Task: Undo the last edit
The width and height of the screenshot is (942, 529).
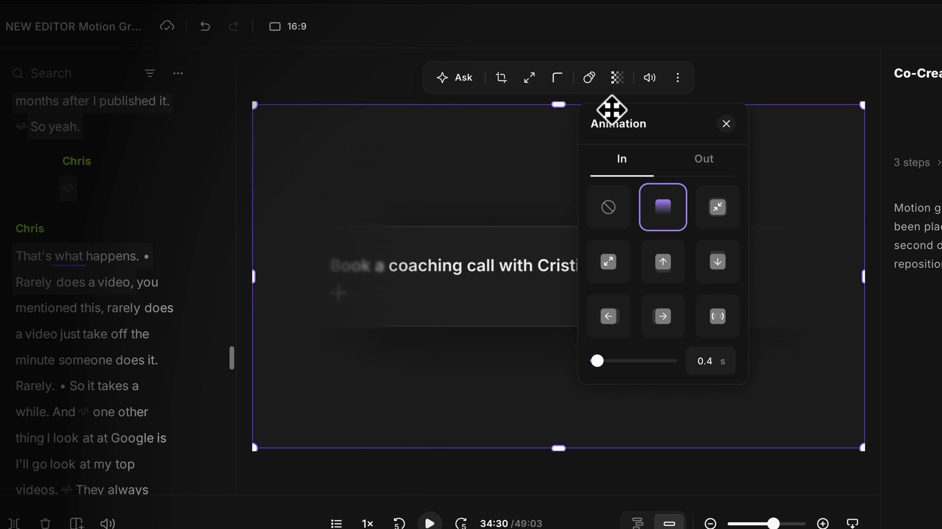Action: point(205,26)
